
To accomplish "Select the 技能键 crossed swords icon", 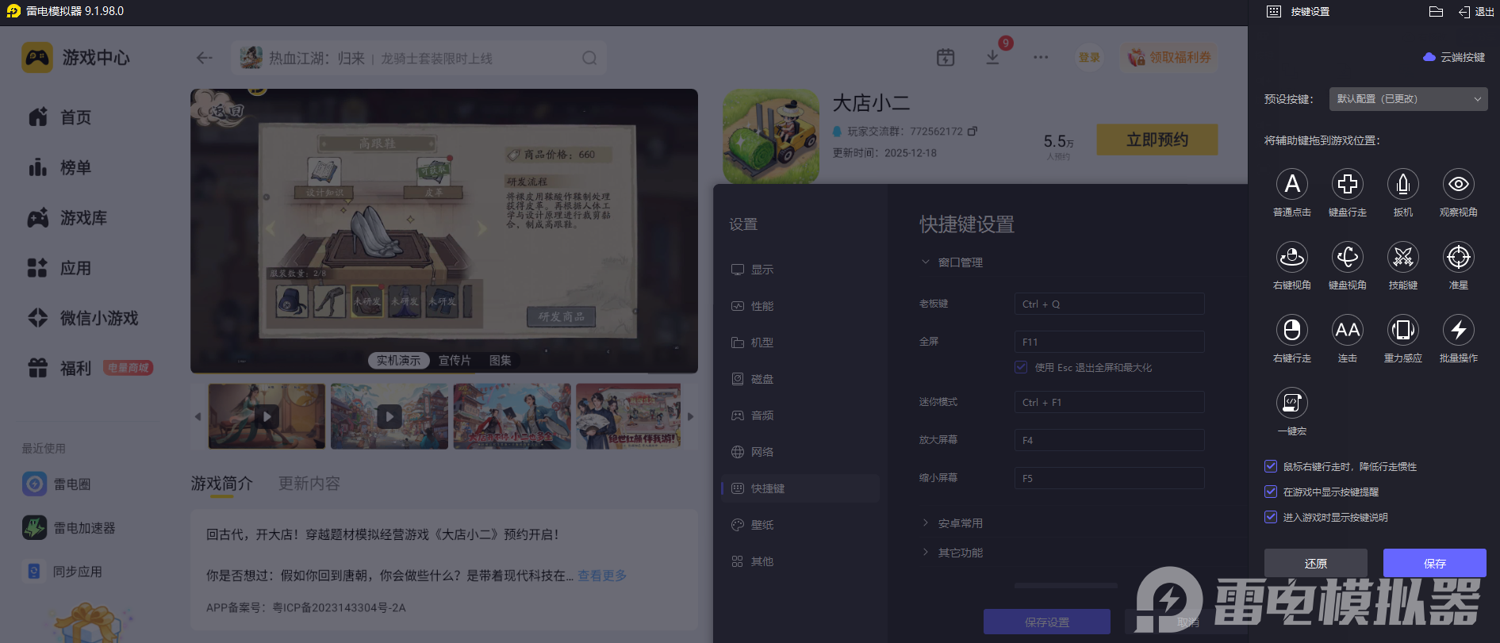I will click(x=1402, y=258).
